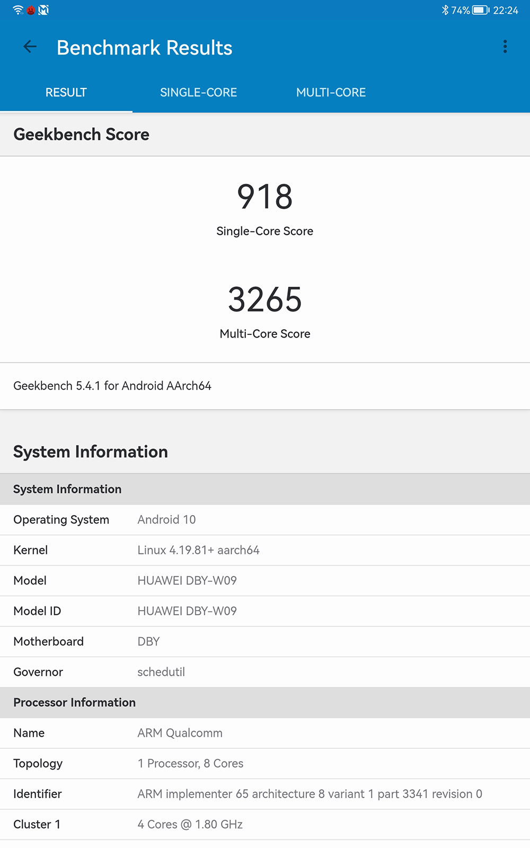Viewport: 530px width, 848px height.
Task: Tap the Cluster 1 row
Action: (x=264, y=825)
